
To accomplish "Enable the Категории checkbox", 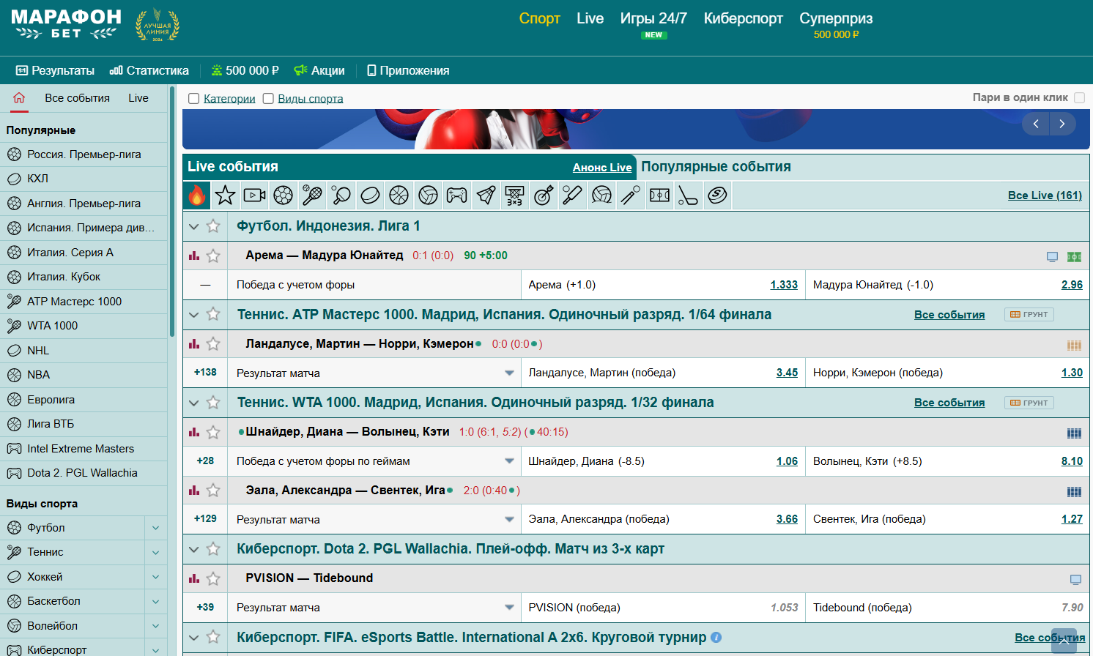I will (x=193, y=98).
